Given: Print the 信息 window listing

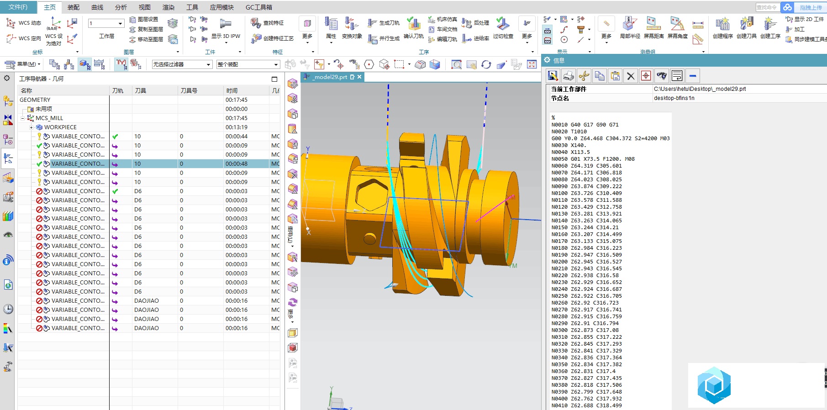Looking at the screenshot, I should (569, 76).
